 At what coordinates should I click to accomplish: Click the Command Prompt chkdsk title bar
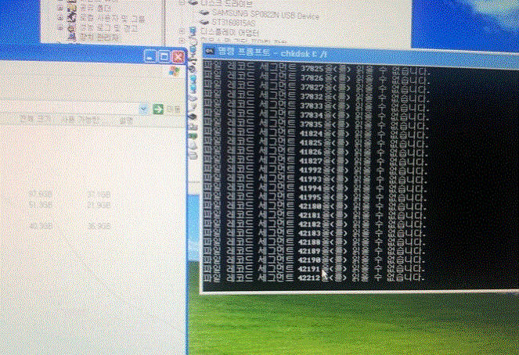click(x=361, y=57)
